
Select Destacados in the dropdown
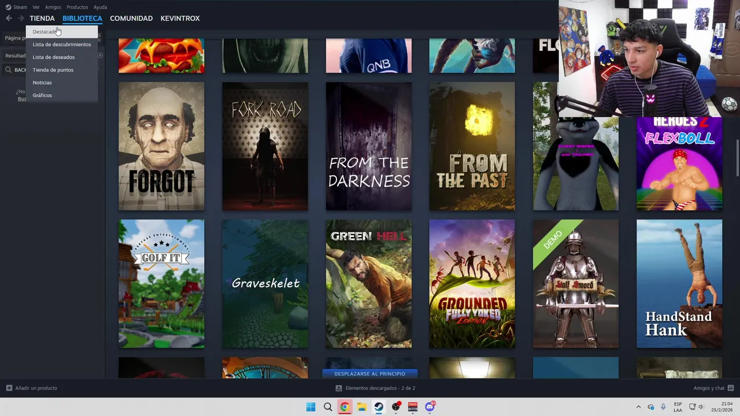click(x=62, y=32)
